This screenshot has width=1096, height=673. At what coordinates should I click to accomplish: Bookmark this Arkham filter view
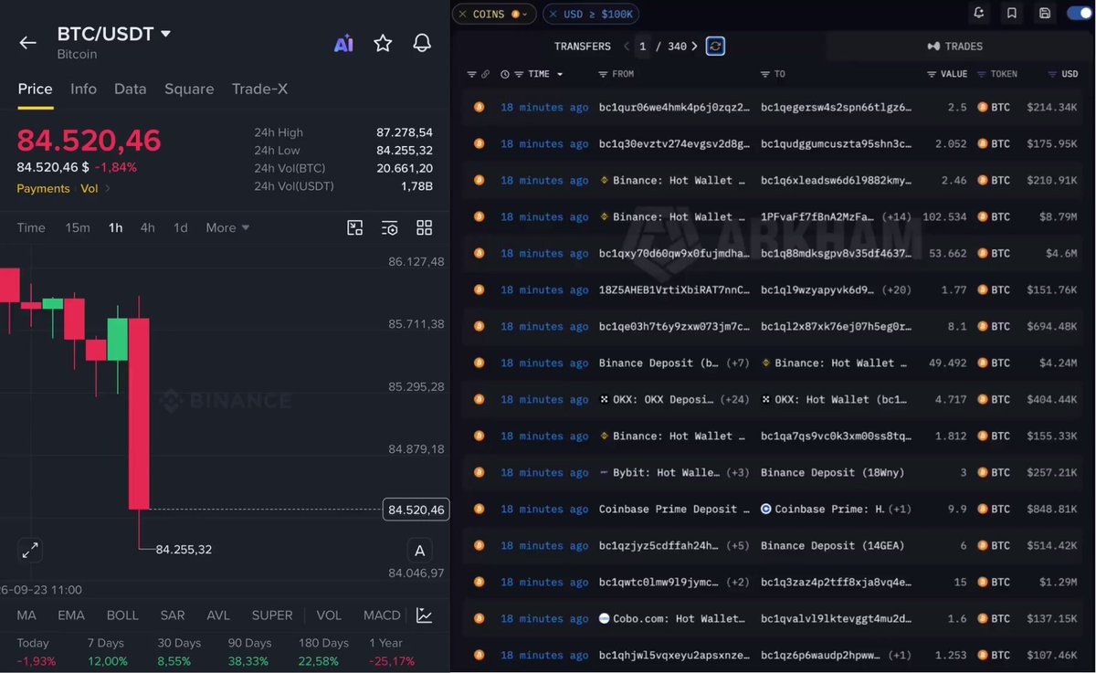pyautogui.click(x=1012, y=14)
